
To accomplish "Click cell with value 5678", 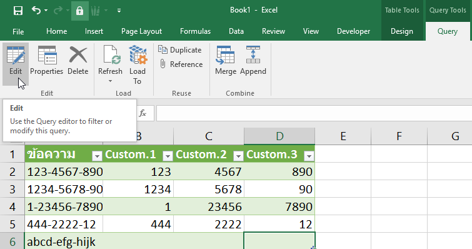I will point(209,189).
